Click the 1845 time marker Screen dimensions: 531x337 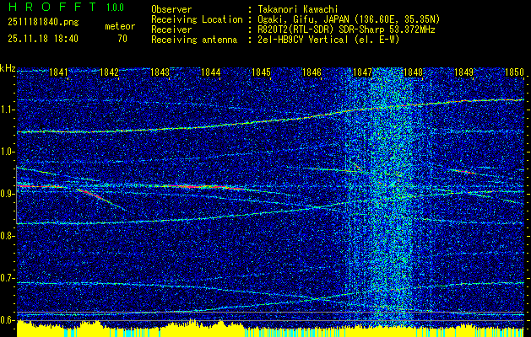point(261,72)
